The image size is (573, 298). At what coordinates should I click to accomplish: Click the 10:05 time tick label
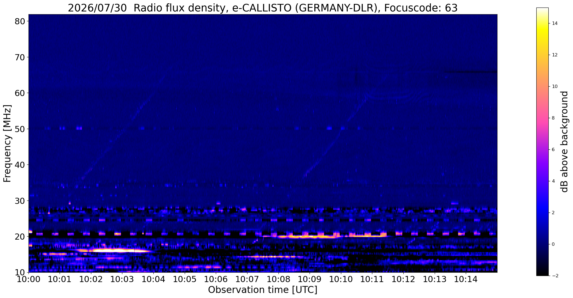point(185,279)
